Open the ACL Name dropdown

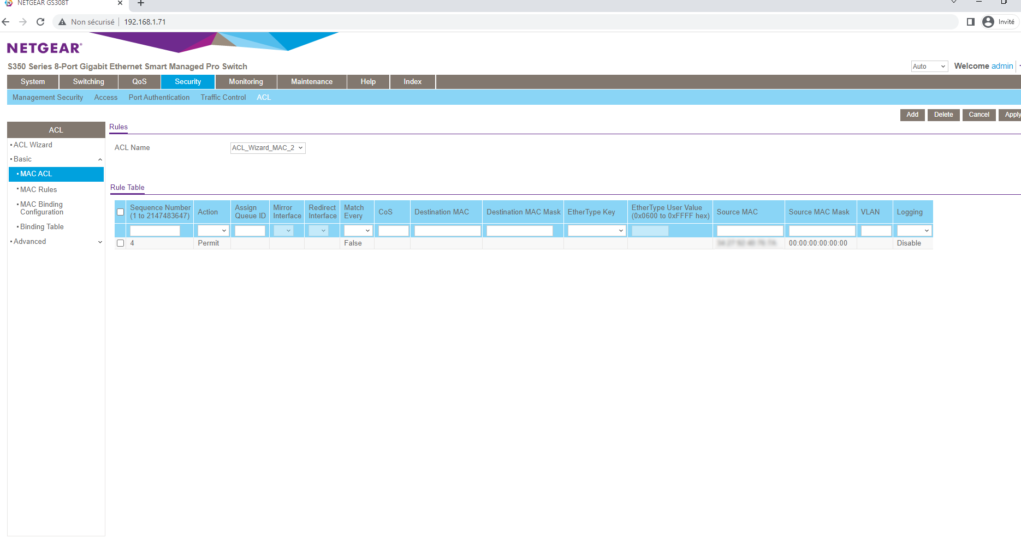(268, 148)
